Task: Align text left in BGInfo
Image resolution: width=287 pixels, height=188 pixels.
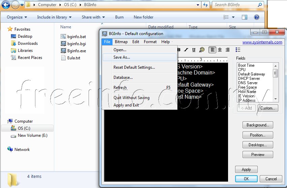Action: (x=212, y=50)
